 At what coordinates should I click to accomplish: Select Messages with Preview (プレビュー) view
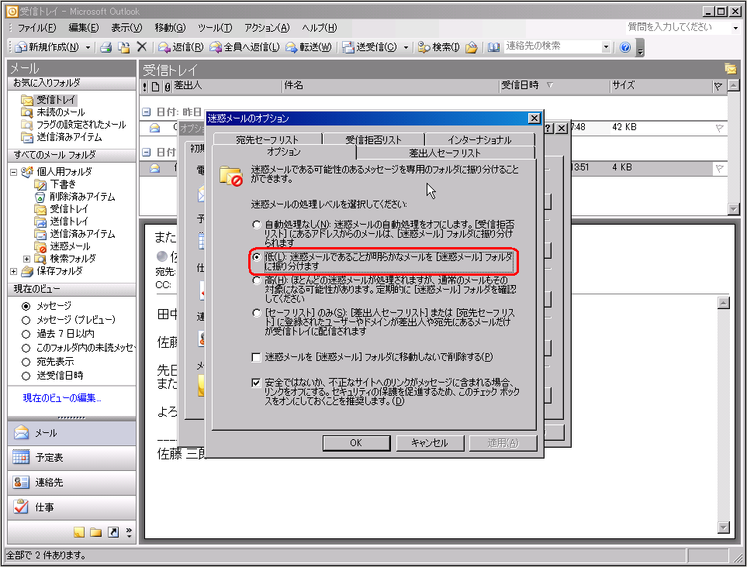26,320
